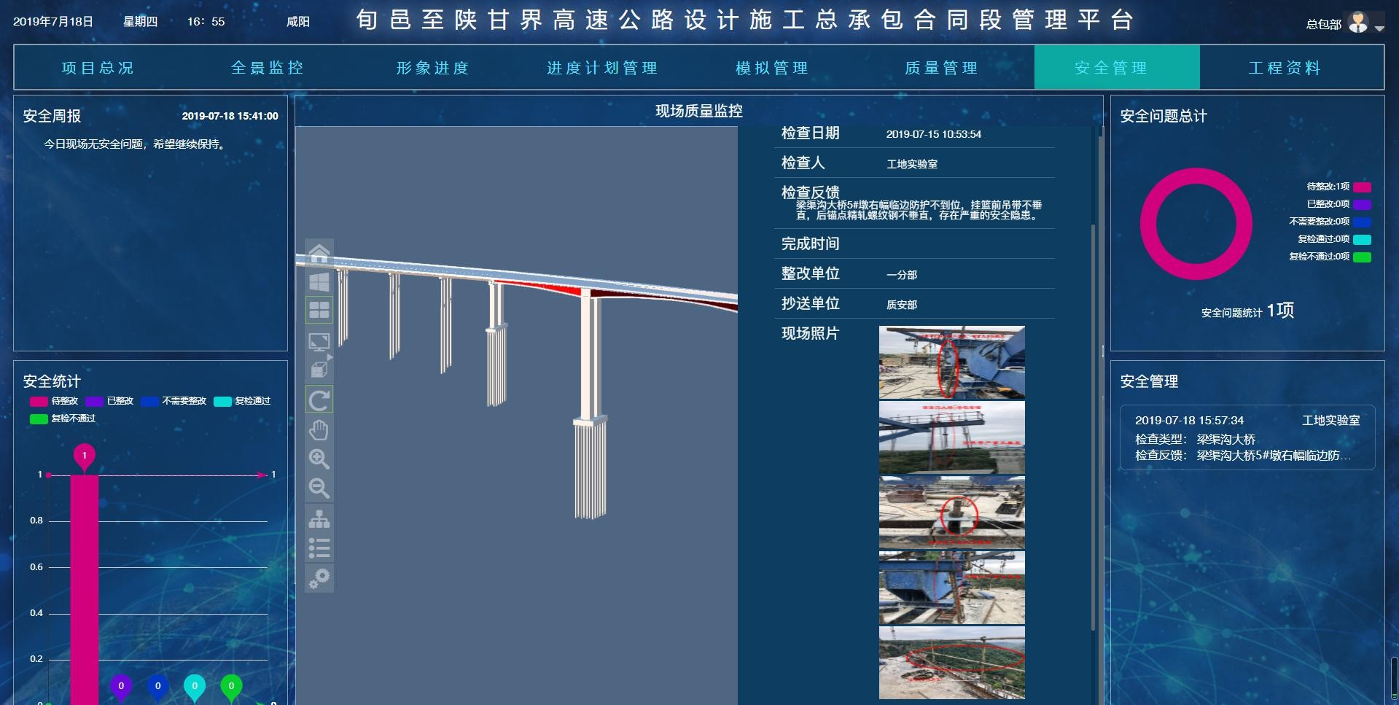Click the zoom out magnifier icon
Viewport: 1399px width, 705px height.
pos(319,488)
